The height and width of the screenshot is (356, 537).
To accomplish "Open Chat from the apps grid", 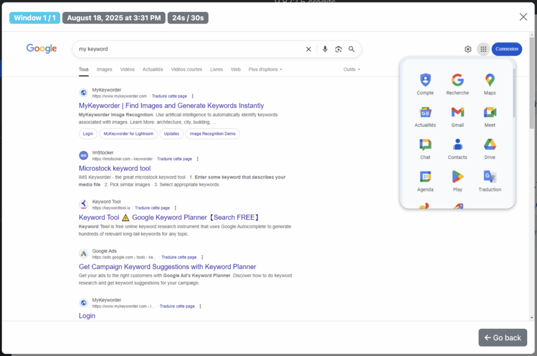I will click(425, 148).
